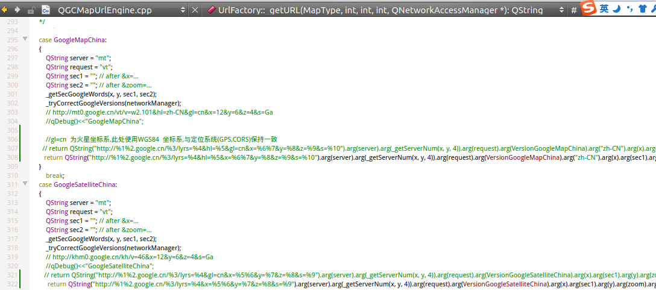Click the 'break;' statement on line 310

pos(55,175)
